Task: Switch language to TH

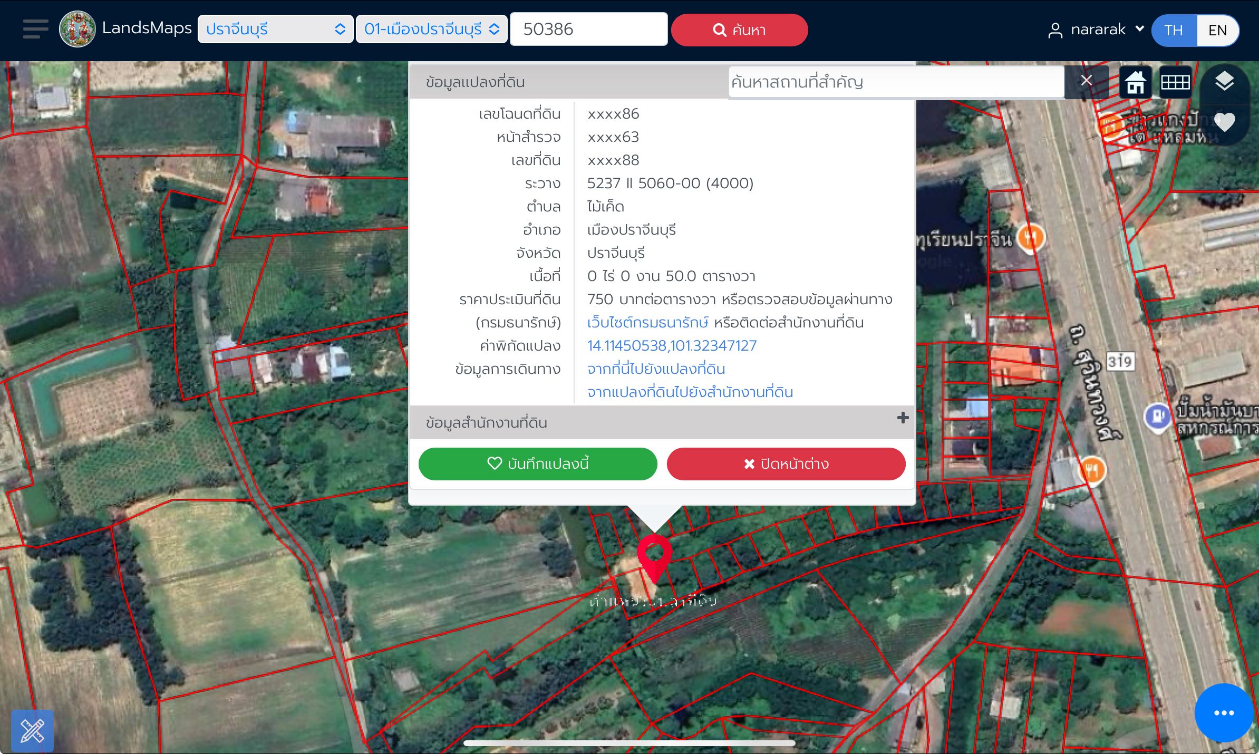Action: [x=1174, y=30]
